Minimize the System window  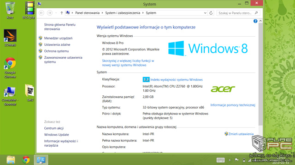coord(239,4)
